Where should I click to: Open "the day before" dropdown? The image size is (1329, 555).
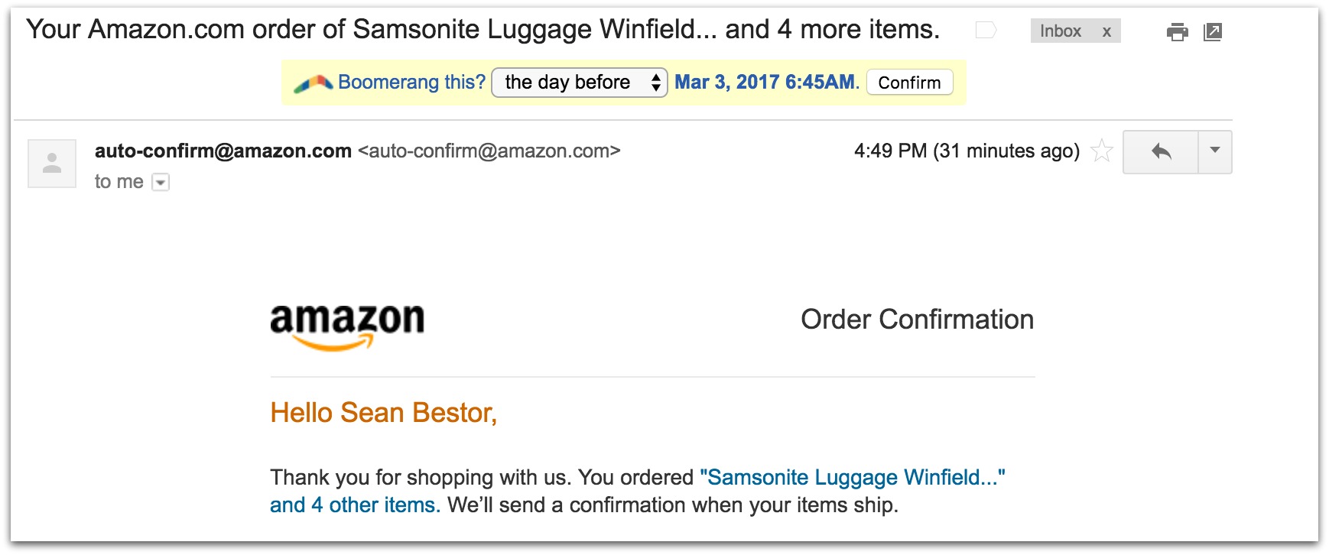[x=579, y=83]
